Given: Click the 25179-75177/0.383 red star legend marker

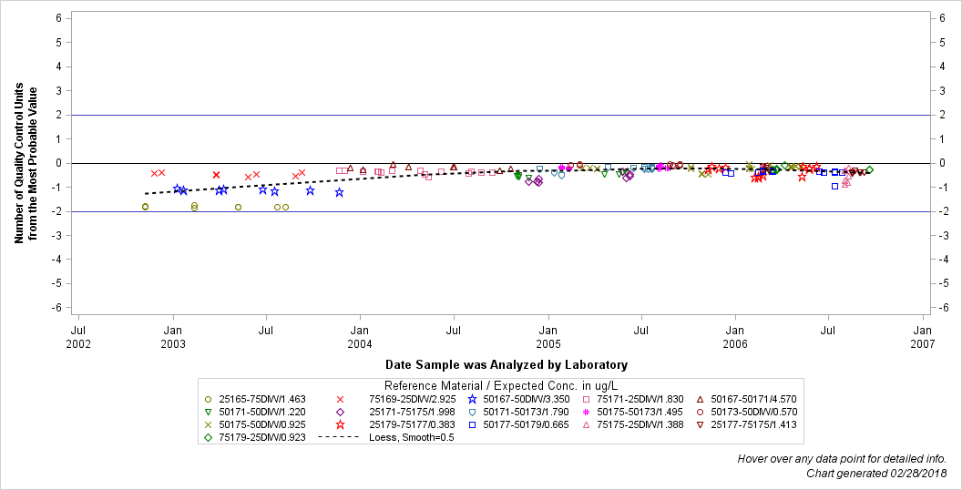Looking at the screenshot, I should point(341,424).
